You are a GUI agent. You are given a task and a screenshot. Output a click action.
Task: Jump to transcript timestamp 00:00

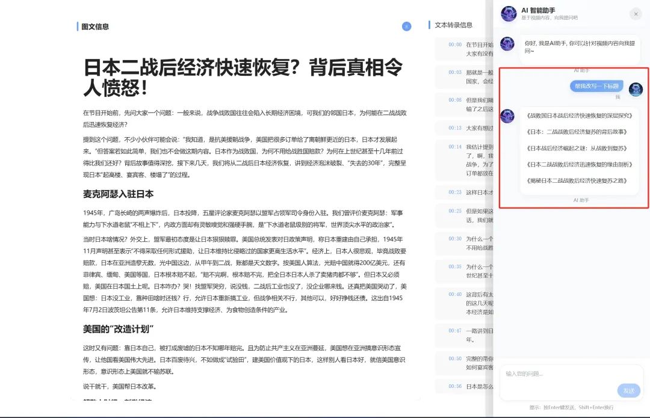tap(455, 45)
